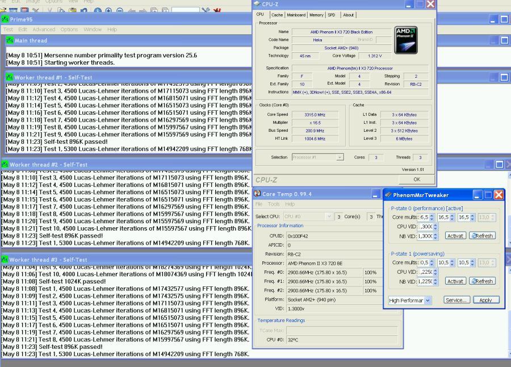Click stepper of P-state 0 third core multiplier 16,5
This screenshot has height=367, width=511.
[x=472, y=217]
